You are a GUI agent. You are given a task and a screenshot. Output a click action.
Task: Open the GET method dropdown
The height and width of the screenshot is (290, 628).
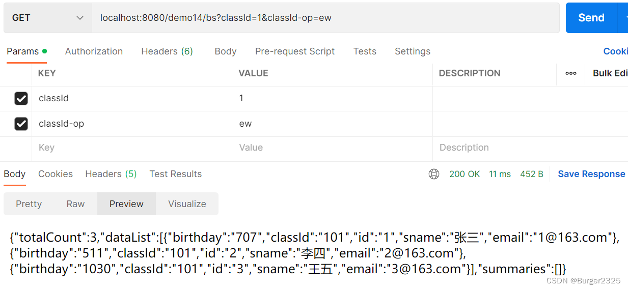click(x=47, y=18)
